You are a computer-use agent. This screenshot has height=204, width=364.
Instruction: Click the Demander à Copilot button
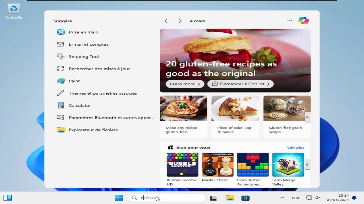coord(241,84)
